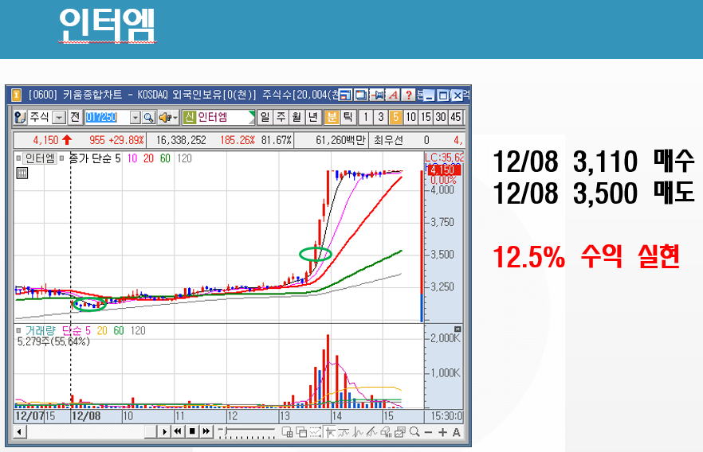Click the line chart tool icon
The height and width of the screenshot is (452, 703).
(x=344, y=432)
